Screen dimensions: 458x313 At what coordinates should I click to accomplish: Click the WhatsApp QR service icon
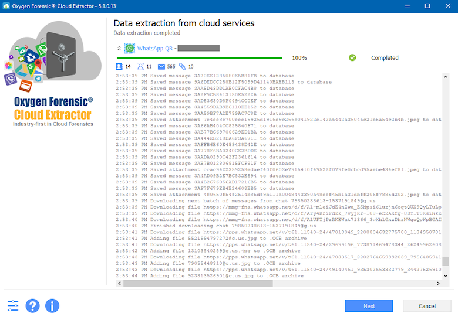click(x=129, y=48)
